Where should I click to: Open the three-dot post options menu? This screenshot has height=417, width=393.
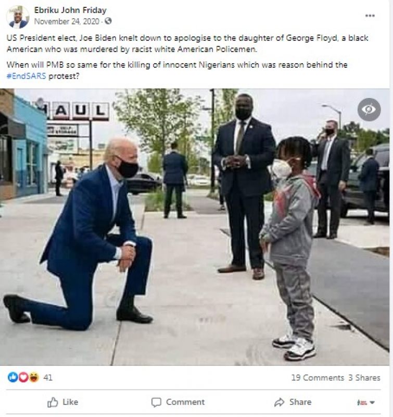coord(370,16)
